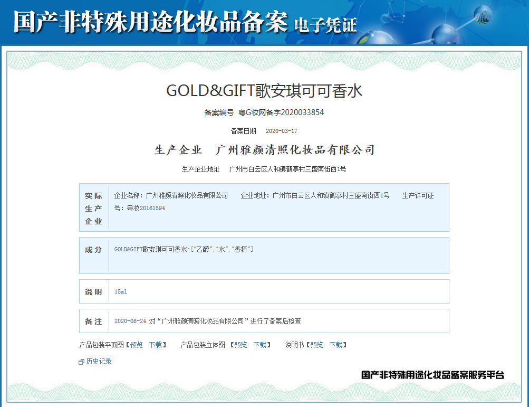Click the filing number 粤G妆网备字2020033854

281,112
